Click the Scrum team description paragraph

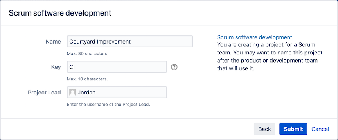pyautogui.click(x=270, y=57)
